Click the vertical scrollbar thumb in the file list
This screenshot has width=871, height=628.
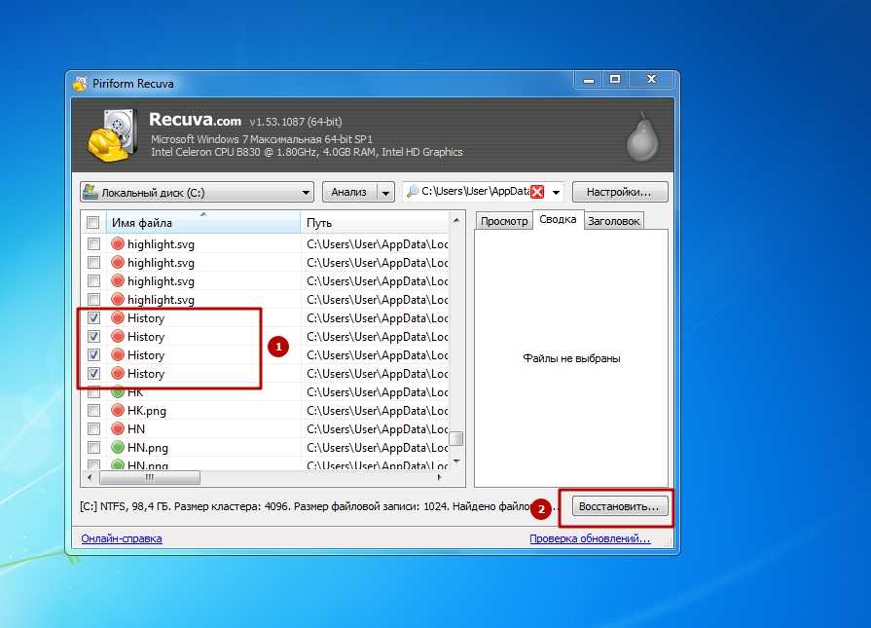click(456, 438)
